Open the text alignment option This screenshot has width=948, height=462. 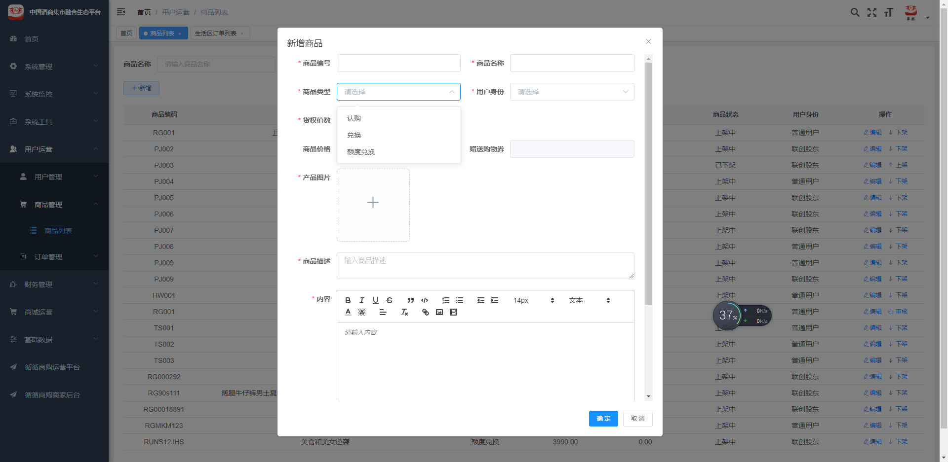point(383,312)
